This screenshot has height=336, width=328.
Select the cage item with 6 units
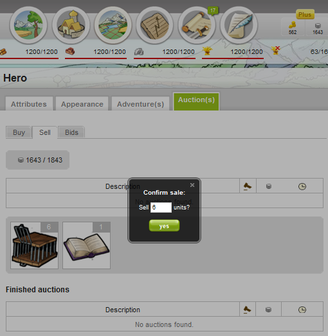pos(34,245)
